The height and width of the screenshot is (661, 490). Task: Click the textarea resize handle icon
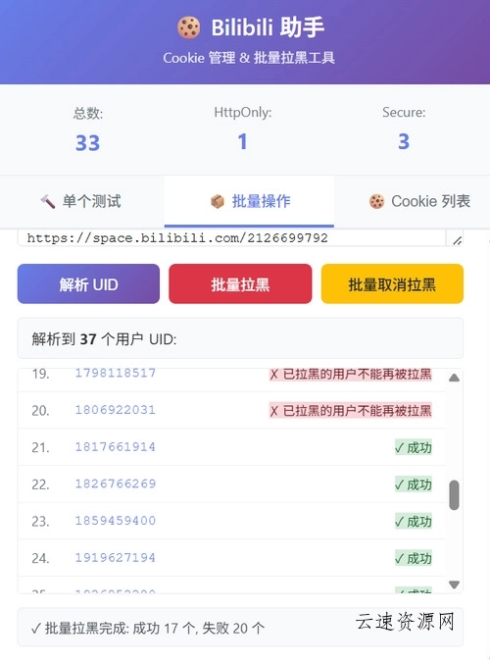click(457, 240)
